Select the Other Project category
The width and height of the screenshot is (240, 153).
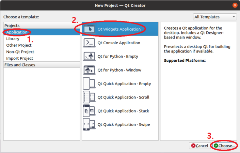click(x=42, y=45)
